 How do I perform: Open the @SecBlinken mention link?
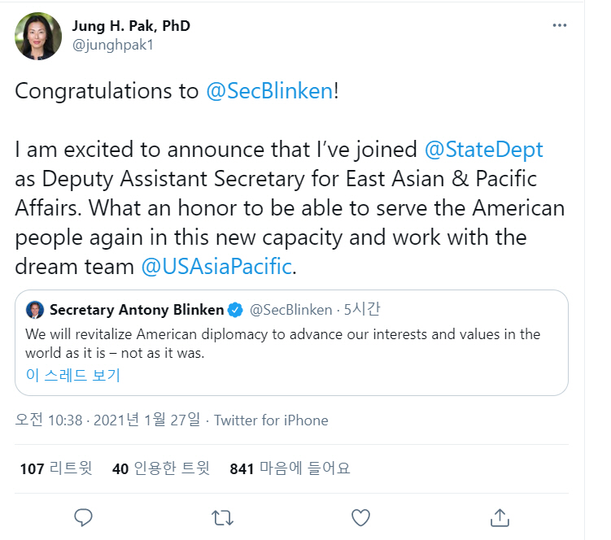pyautogui.click(x=269, y=91)
